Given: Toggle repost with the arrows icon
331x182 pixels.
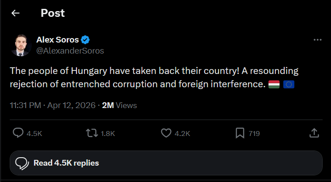Looking at the screenshot, I should (x=92, y=133).
